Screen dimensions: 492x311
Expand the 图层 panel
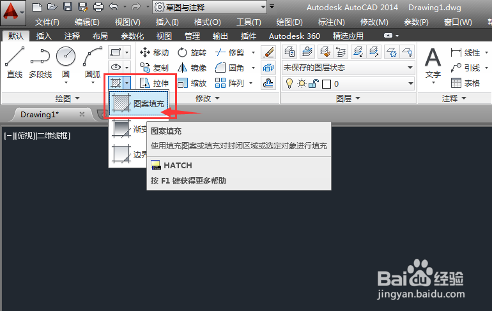click(348, 99)
